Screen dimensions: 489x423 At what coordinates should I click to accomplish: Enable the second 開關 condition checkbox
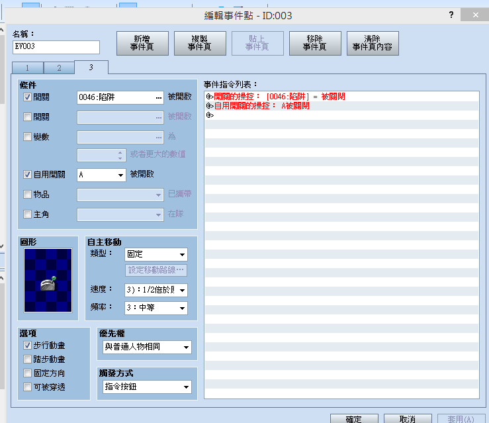[x=27, y=117]
